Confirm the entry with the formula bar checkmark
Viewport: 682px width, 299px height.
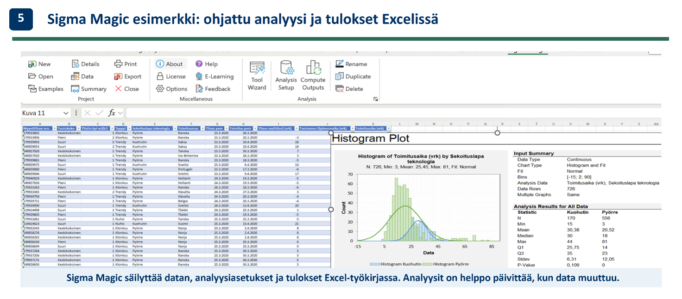coord(99,113)
